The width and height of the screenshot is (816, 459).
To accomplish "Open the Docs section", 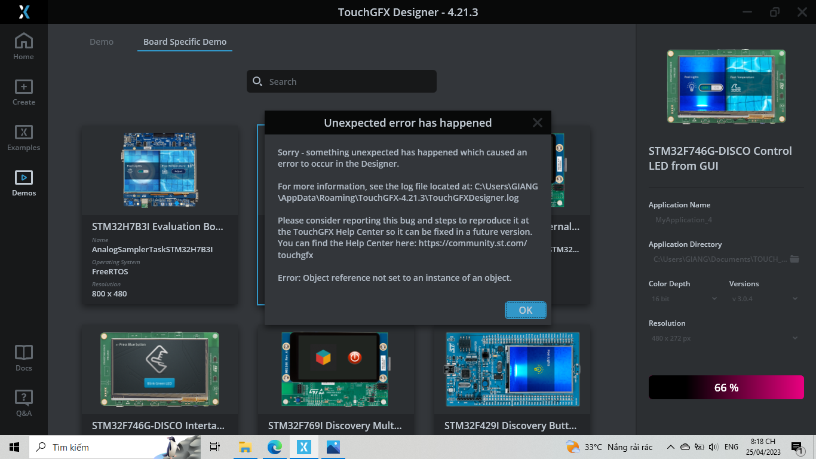I will tap(23, 356).
